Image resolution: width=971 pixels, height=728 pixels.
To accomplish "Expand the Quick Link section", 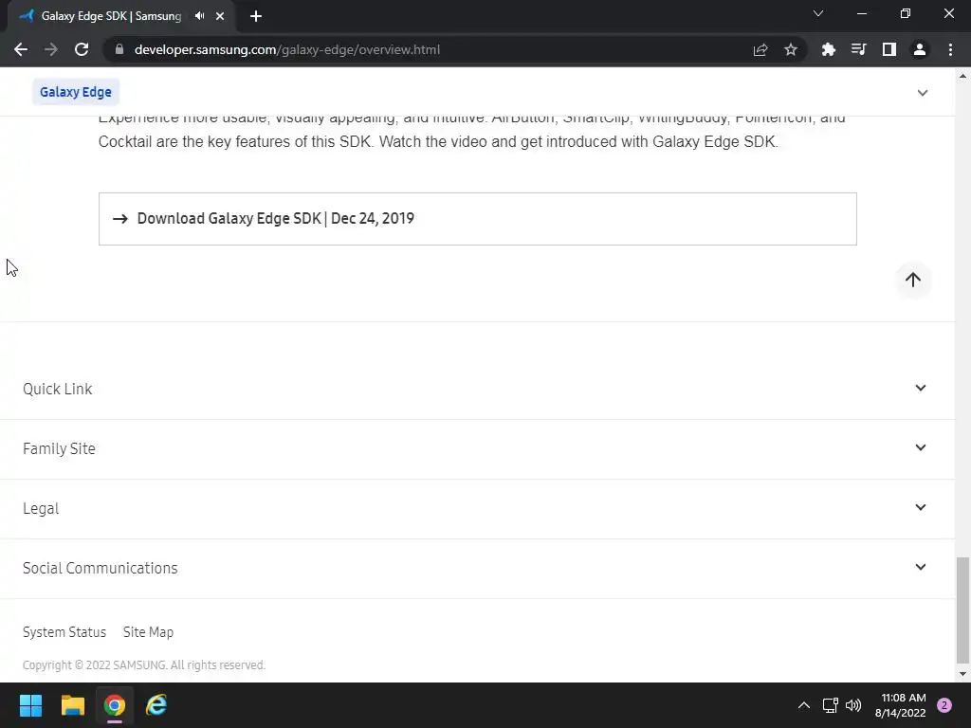I will tap(477, 389).
